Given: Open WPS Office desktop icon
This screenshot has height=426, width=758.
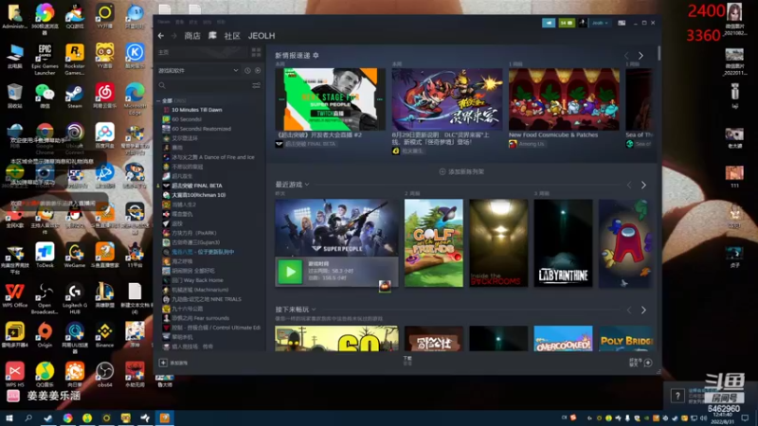Looking at the screenshot, I should click(14, 295).
